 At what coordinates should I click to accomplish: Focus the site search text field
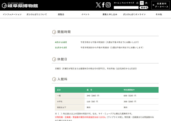click(126, 8)
